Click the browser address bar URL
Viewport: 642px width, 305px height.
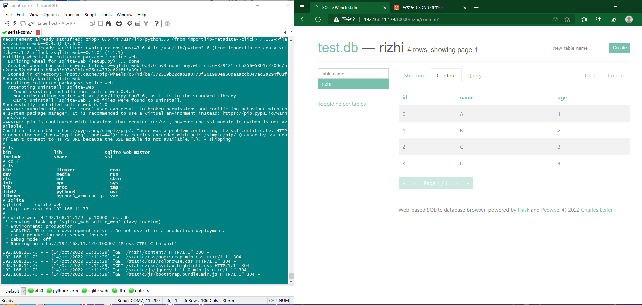401,19
